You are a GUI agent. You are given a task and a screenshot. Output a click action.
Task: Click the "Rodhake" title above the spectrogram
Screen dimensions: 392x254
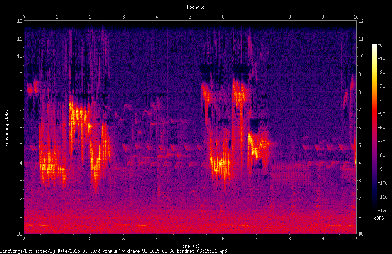(x=196, y=7)
